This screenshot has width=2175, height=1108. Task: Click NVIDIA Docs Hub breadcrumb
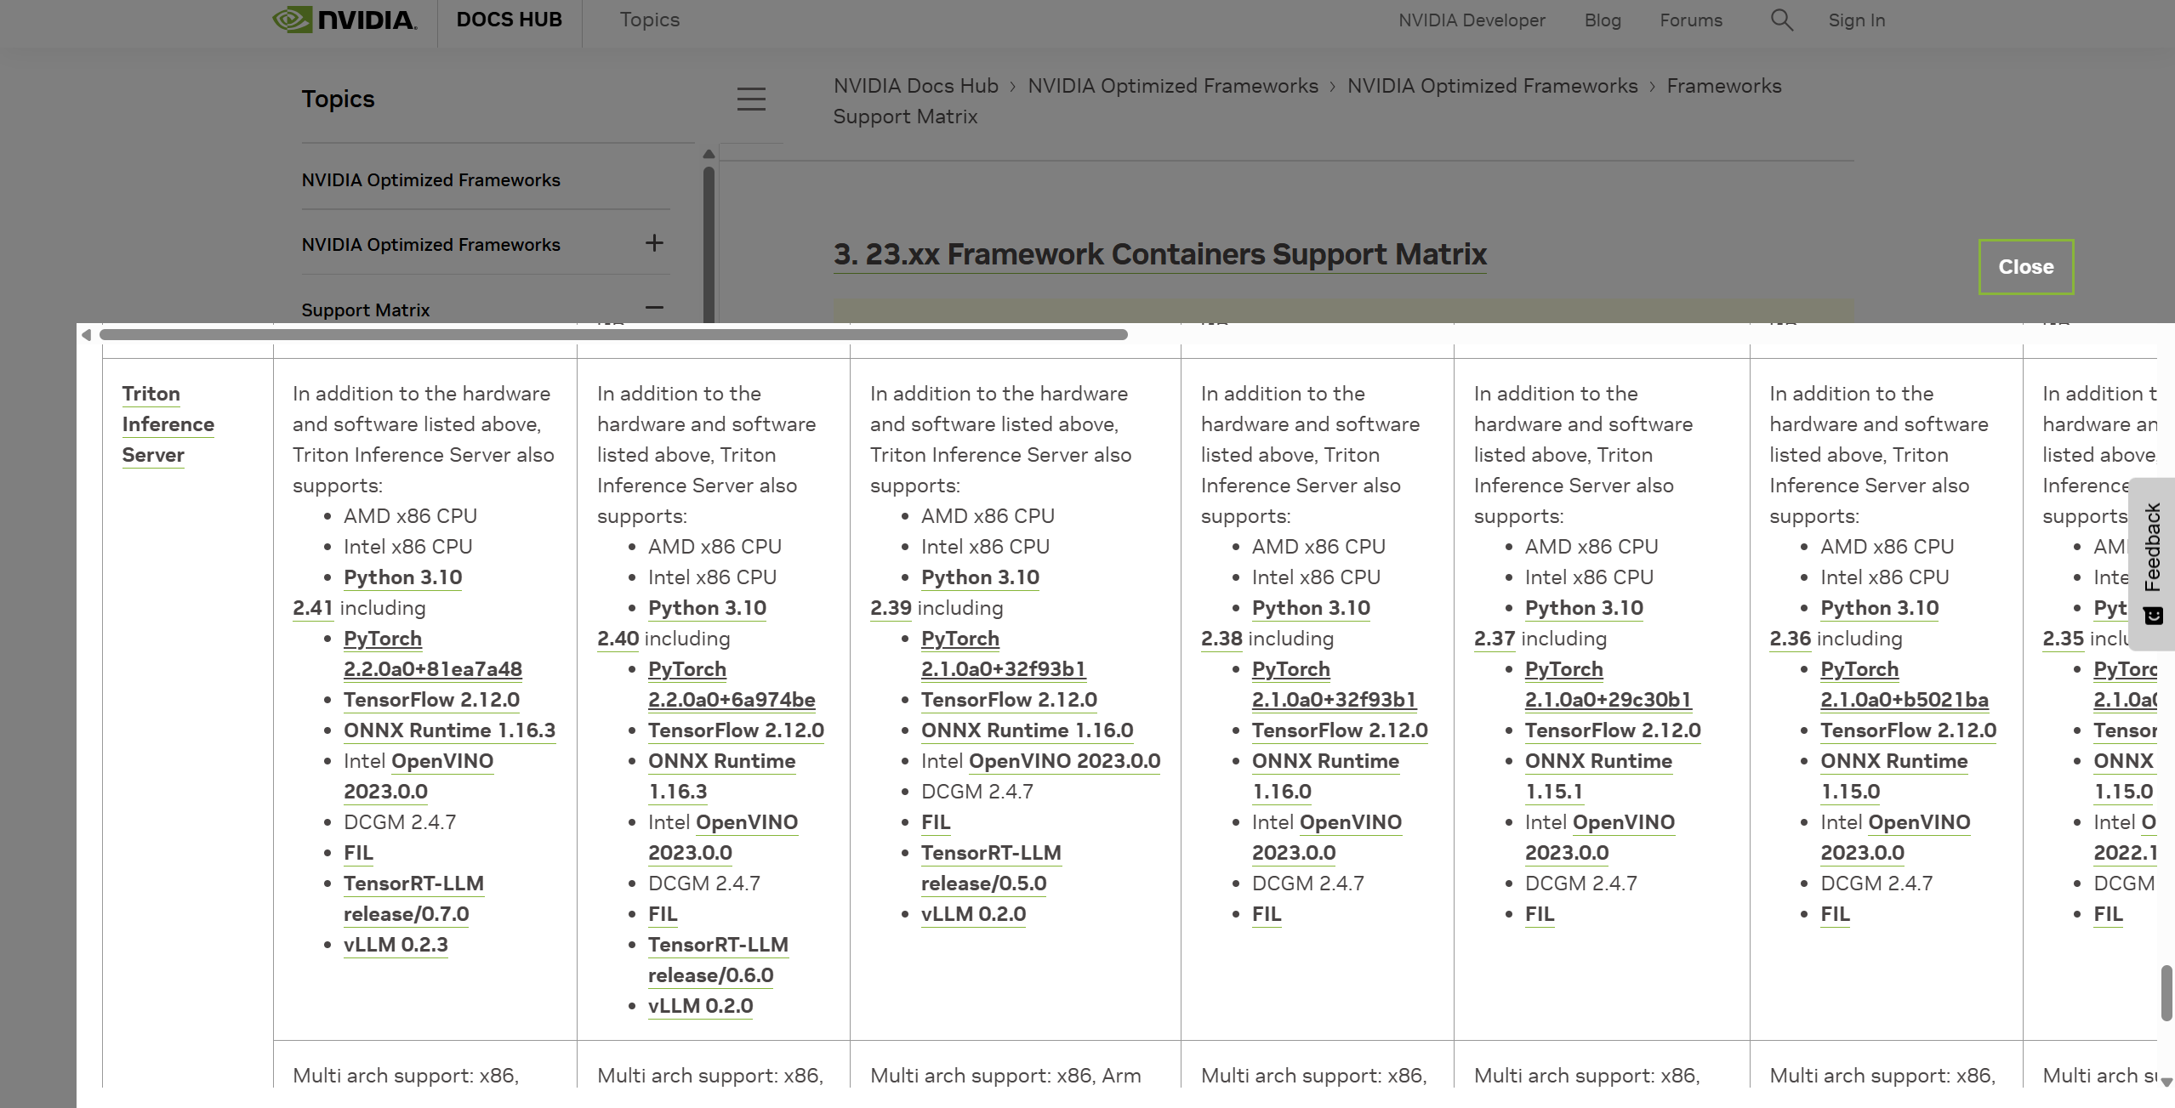[x=915, y=86]
